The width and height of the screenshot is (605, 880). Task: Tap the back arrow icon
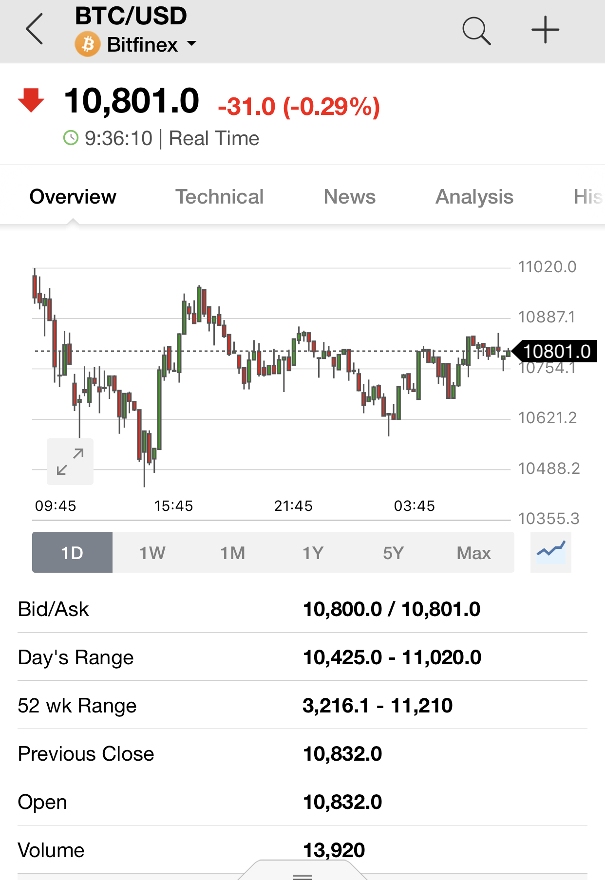(35, 30)
